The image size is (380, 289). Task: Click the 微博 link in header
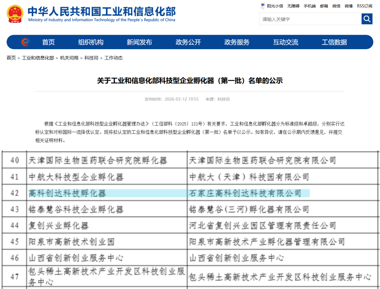(349, 6)
